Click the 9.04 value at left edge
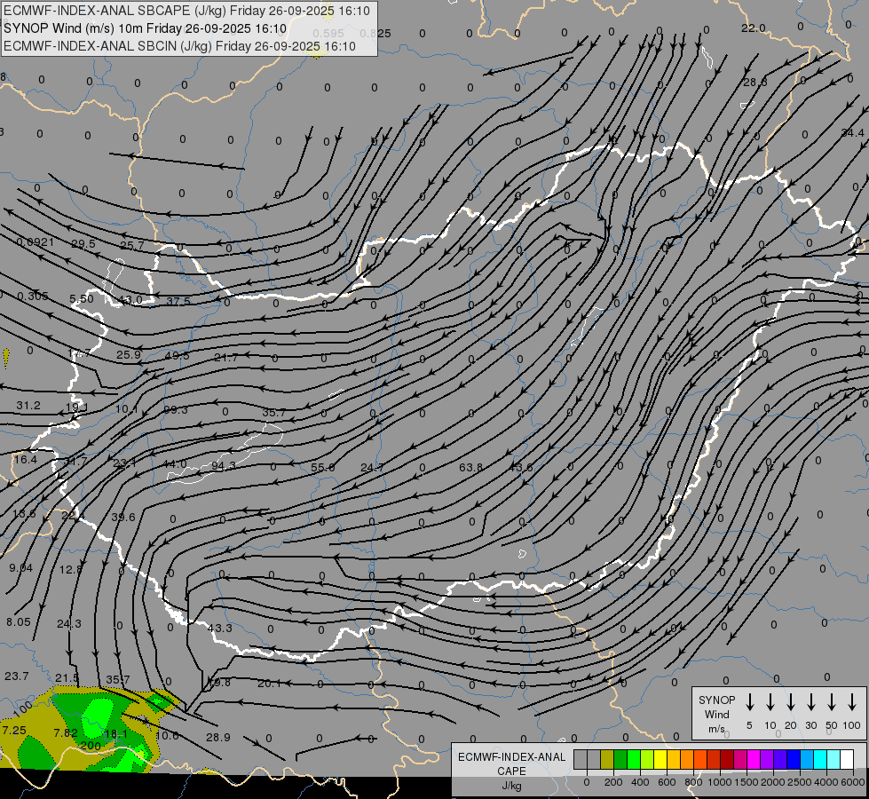Screen dimensions: 869x799 pyautogui.click(x=21, y=567)
